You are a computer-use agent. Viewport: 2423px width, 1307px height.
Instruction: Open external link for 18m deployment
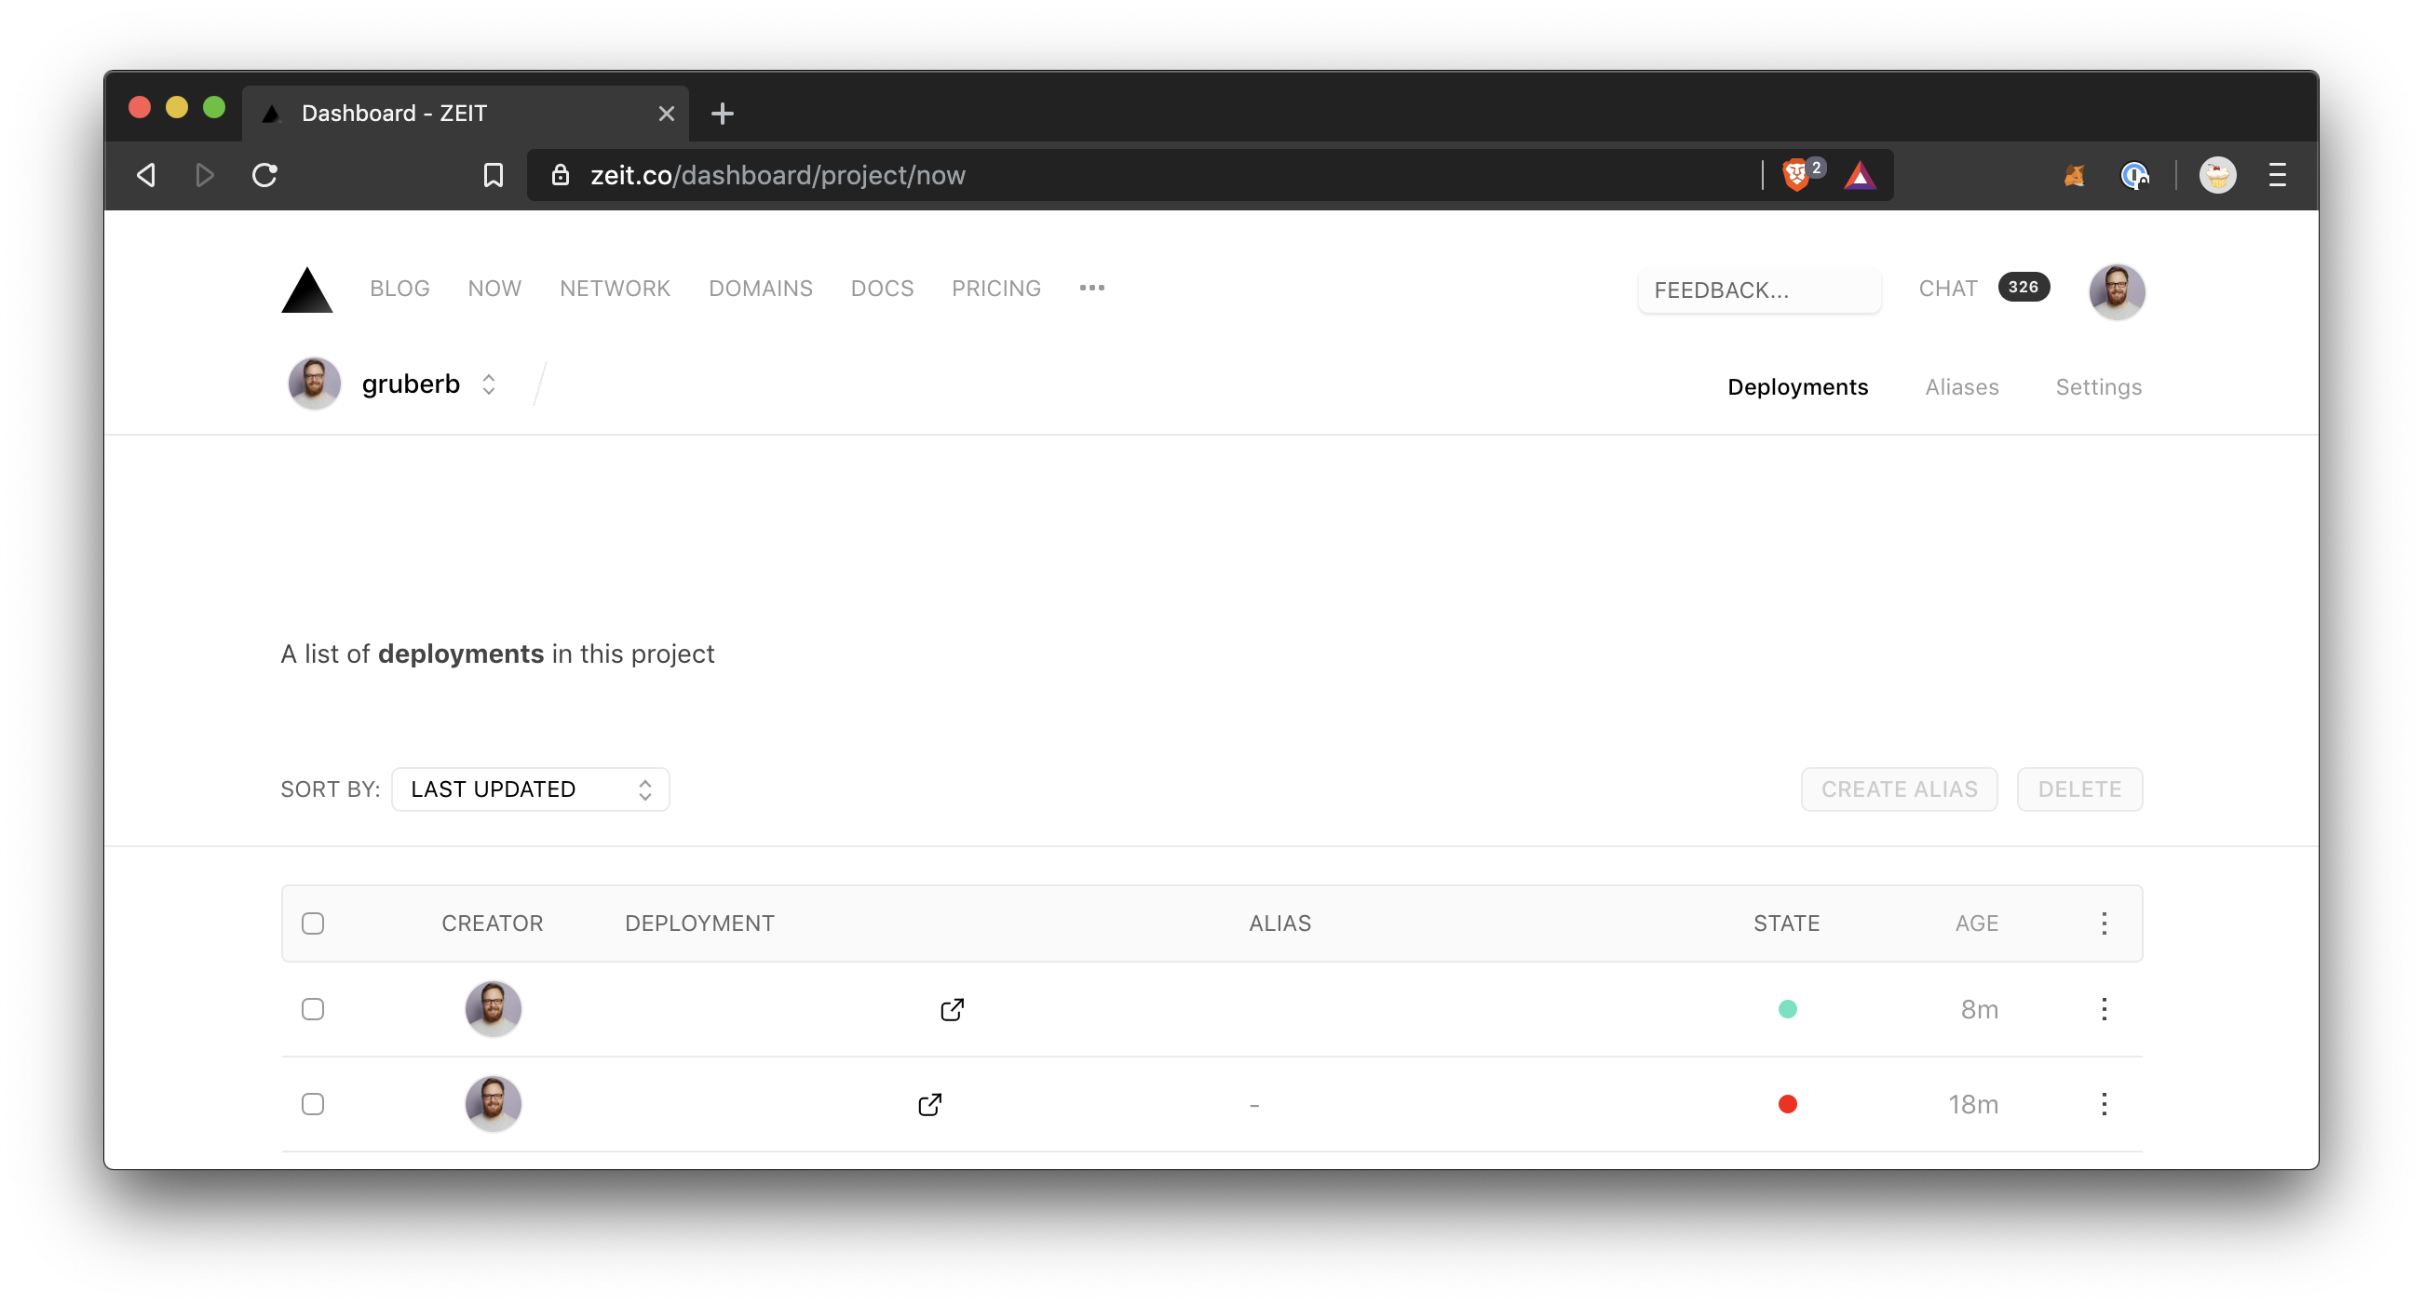click(929, 1104)
